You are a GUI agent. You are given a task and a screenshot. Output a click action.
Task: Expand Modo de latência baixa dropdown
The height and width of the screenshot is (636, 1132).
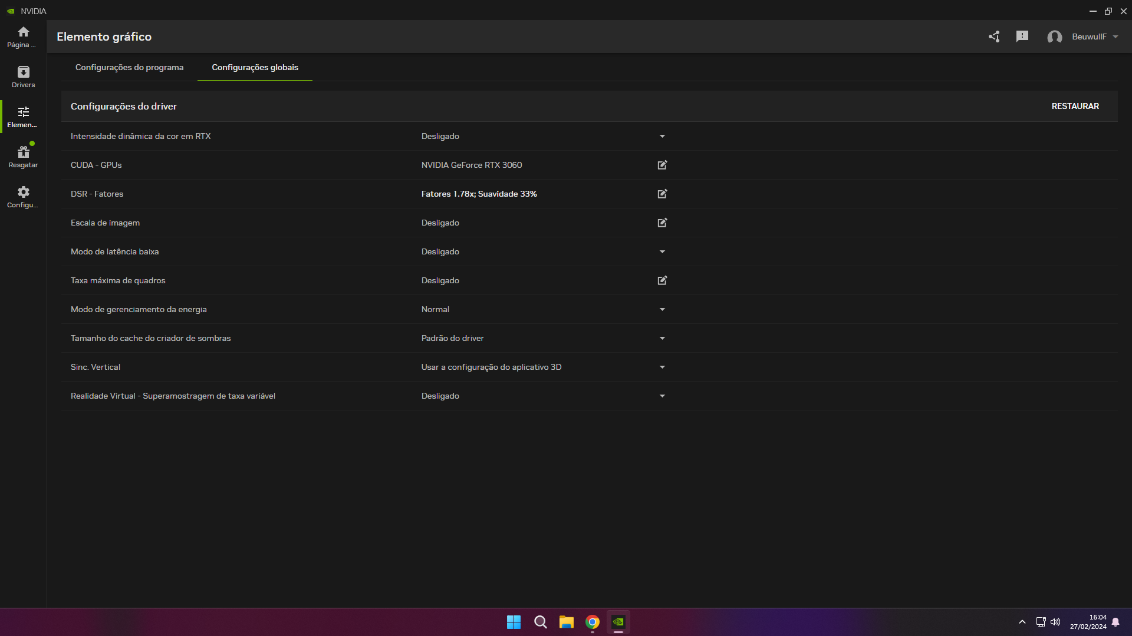pos(662,251)
